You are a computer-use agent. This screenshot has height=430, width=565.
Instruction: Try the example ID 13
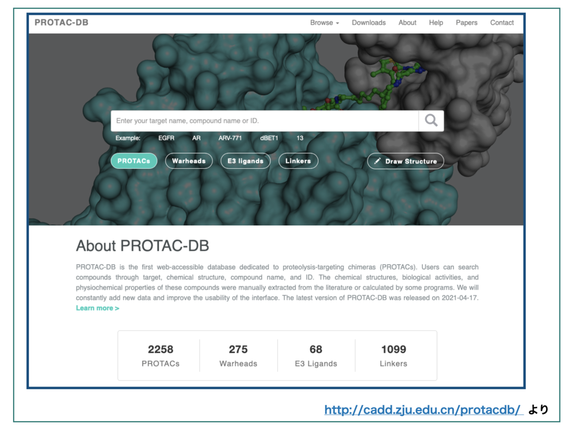pos(300,138)
